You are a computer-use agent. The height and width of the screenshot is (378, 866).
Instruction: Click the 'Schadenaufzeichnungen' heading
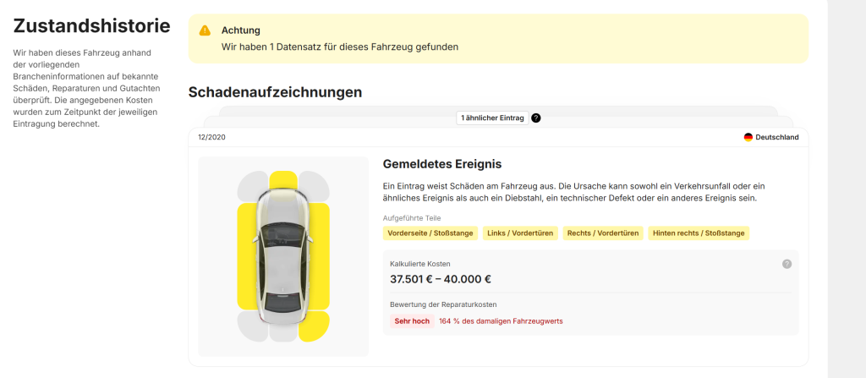click(x=275, y=92)
